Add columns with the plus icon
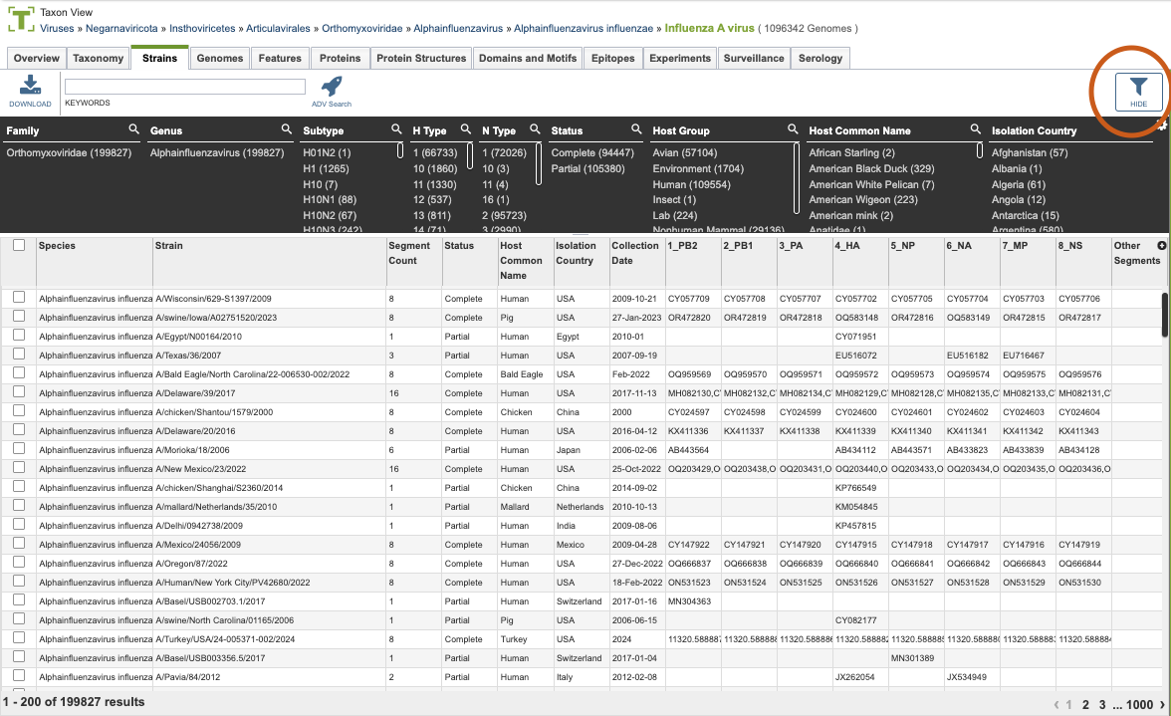1171x716 pixels. click(1161, 245)
